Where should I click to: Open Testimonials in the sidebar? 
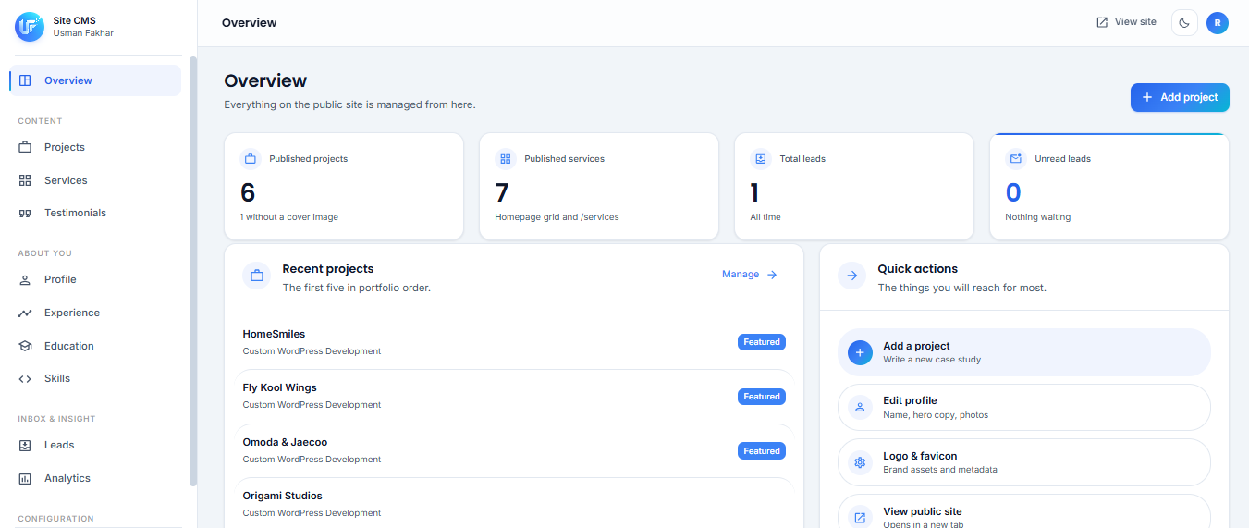pos(95,213)
